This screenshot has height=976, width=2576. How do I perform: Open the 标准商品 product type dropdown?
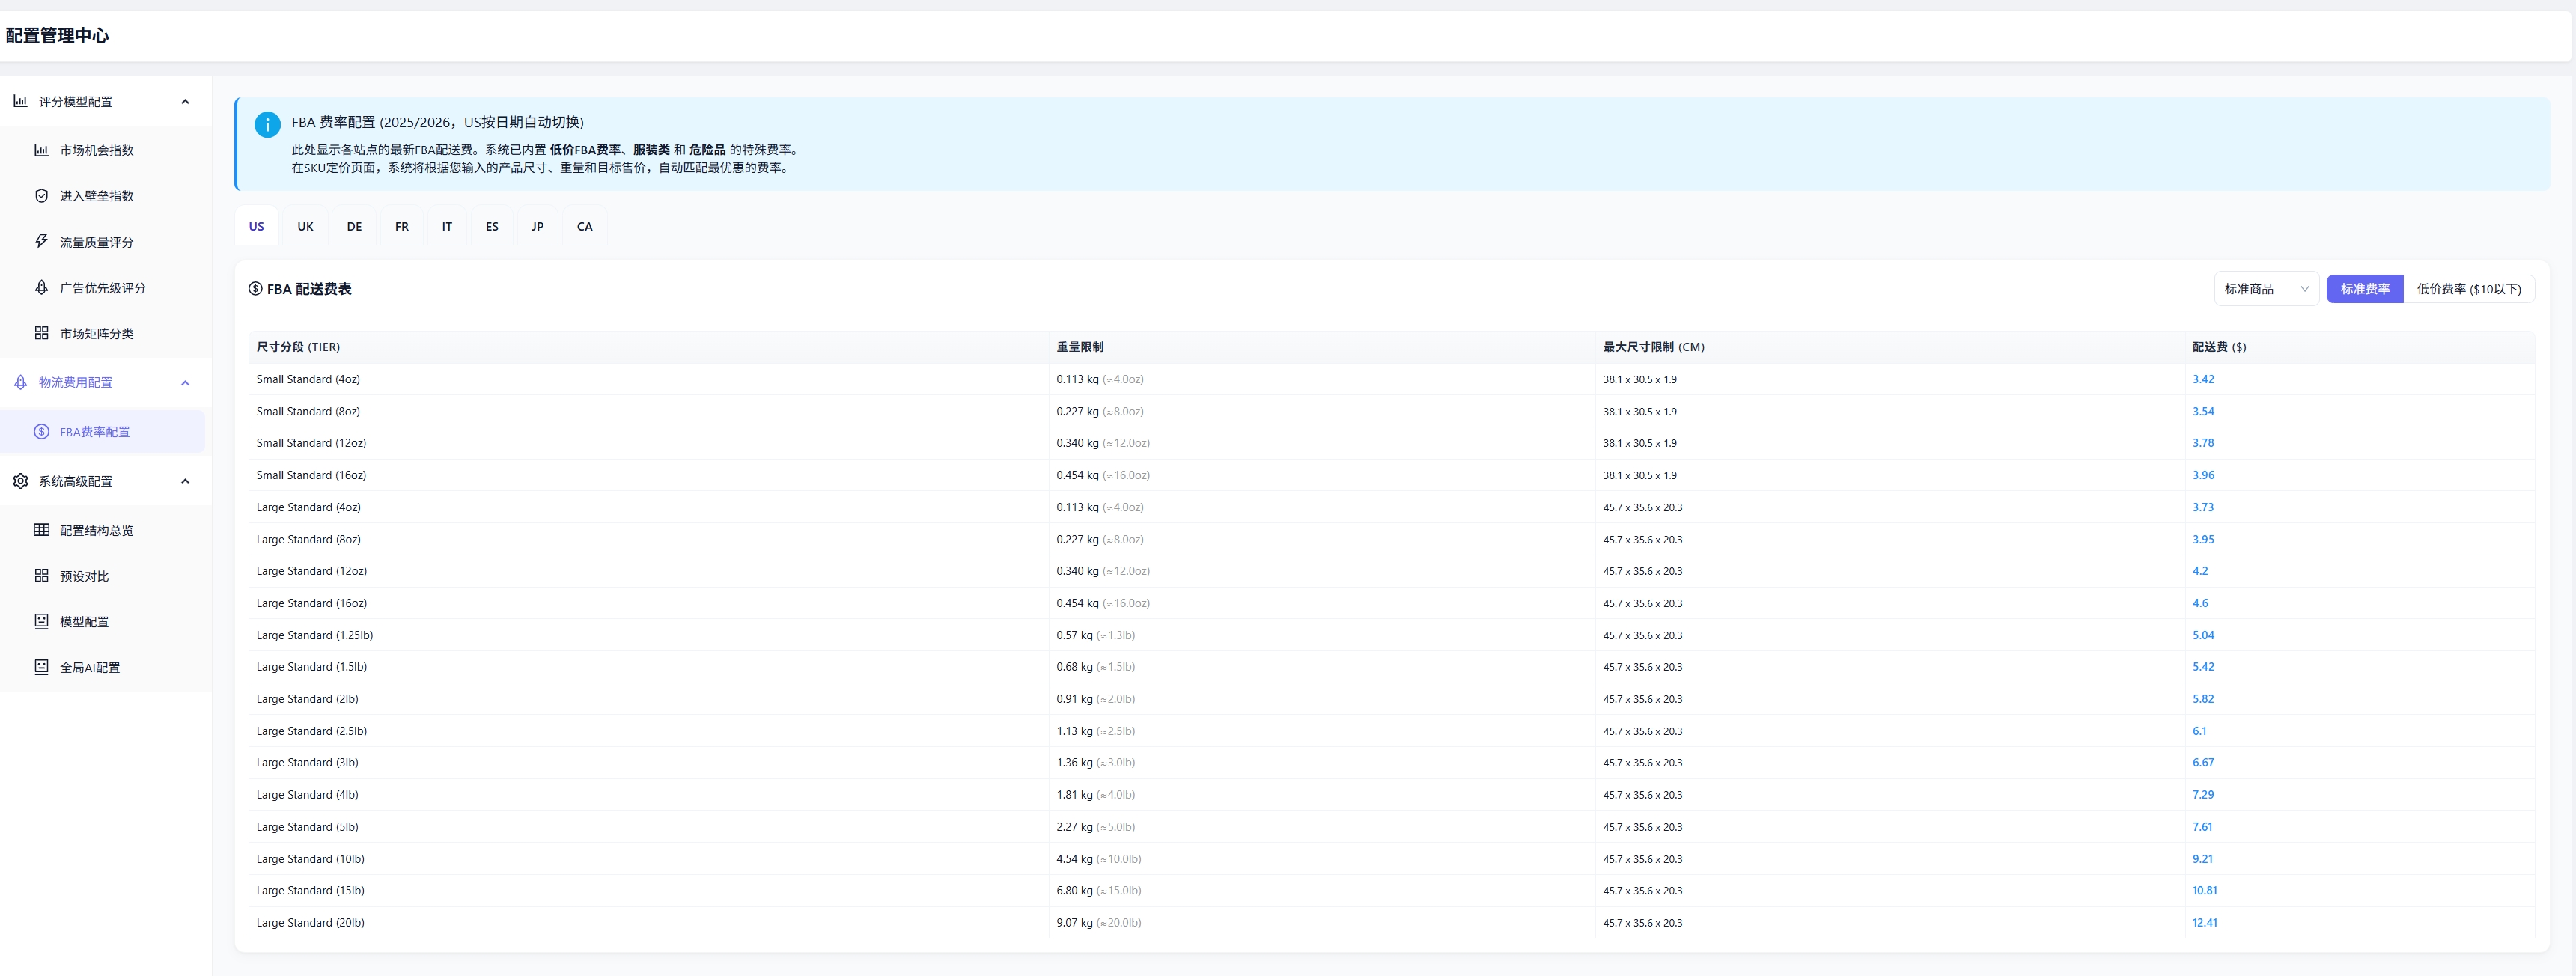point(2265,289)
